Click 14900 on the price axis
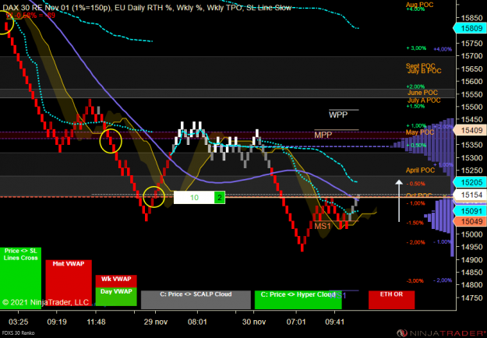Viewport: 487px width, 338px height. pos(471,260)
